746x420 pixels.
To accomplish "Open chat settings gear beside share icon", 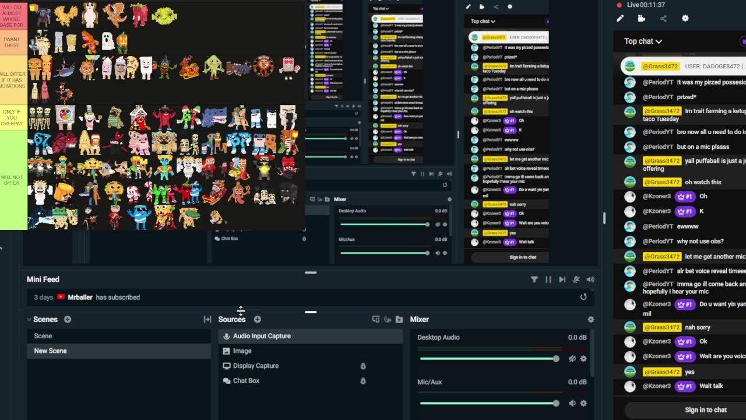I will pyautogui.click(x=685, y=19).
